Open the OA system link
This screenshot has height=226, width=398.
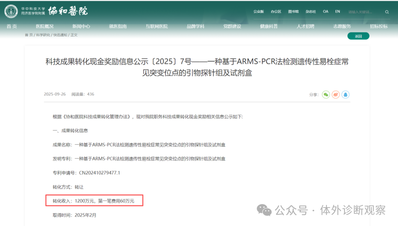tap(325, 11)
